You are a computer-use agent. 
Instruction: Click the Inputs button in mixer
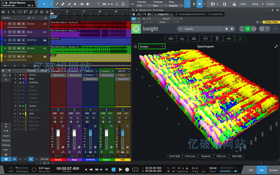pyautogui.click(x=6, y=136)
